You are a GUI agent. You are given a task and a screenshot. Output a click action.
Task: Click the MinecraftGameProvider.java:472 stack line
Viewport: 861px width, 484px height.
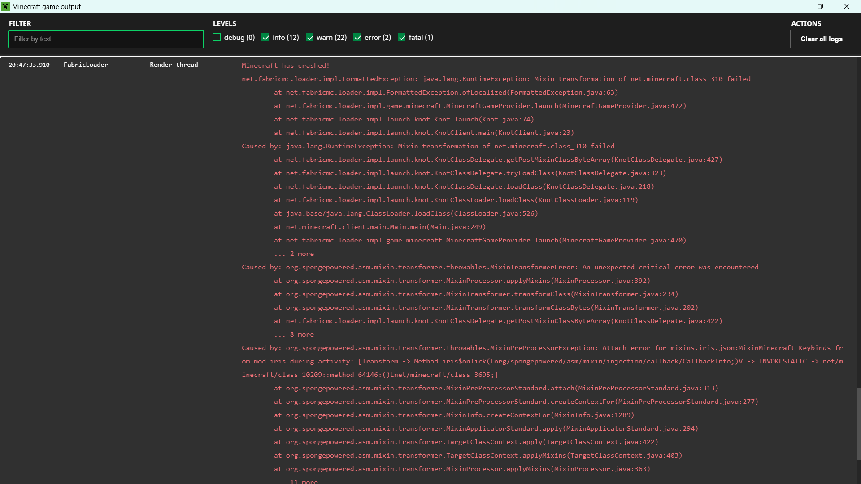480,106
